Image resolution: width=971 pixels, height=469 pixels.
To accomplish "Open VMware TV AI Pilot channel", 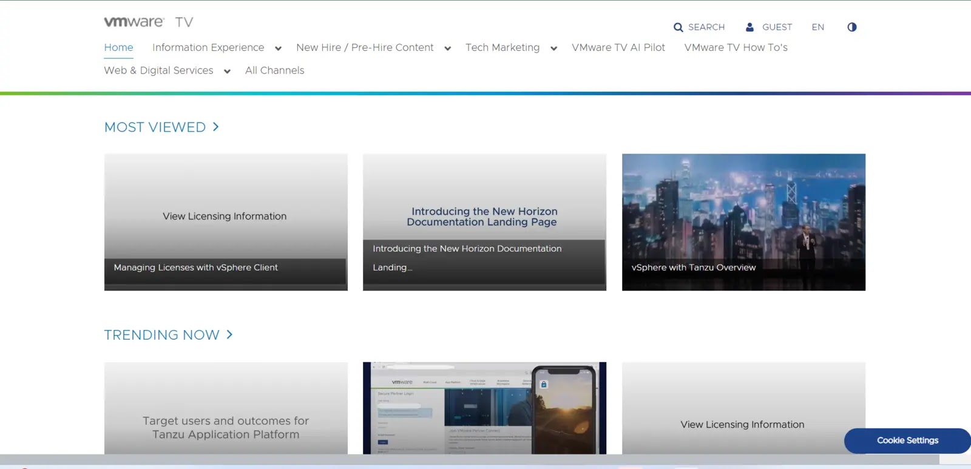I will tap(618, 47).
